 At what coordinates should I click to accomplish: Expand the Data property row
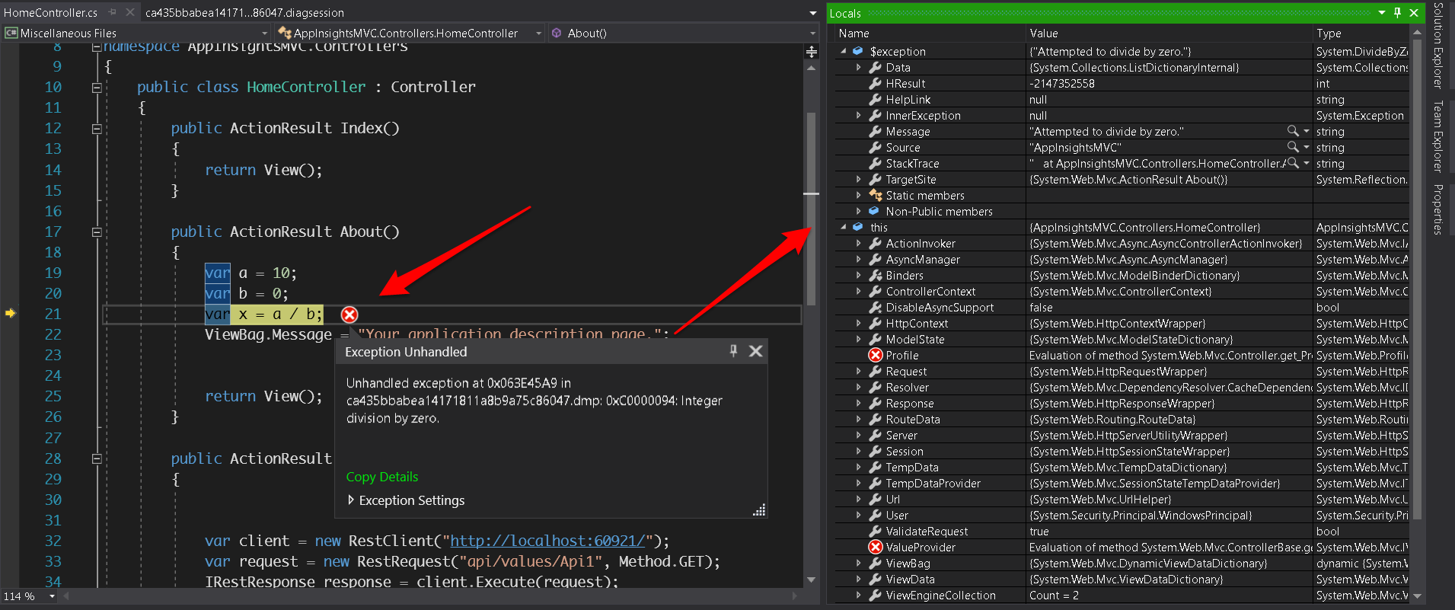859,67
